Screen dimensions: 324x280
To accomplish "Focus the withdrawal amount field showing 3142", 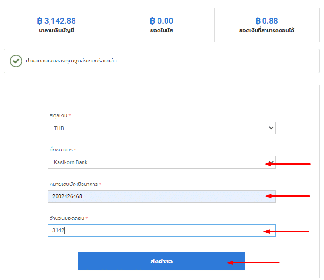I will pos(156,230).
